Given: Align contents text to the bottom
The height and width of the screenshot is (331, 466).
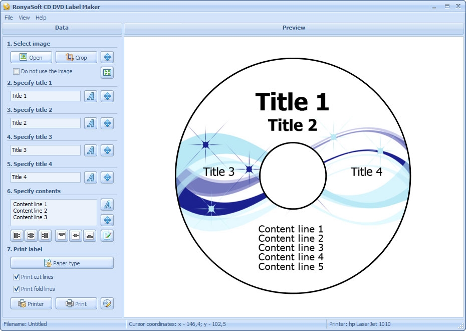Looking at the screenshot, I should coord(90,236).
